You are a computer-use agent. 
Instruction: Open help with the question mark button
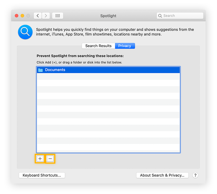195,175
